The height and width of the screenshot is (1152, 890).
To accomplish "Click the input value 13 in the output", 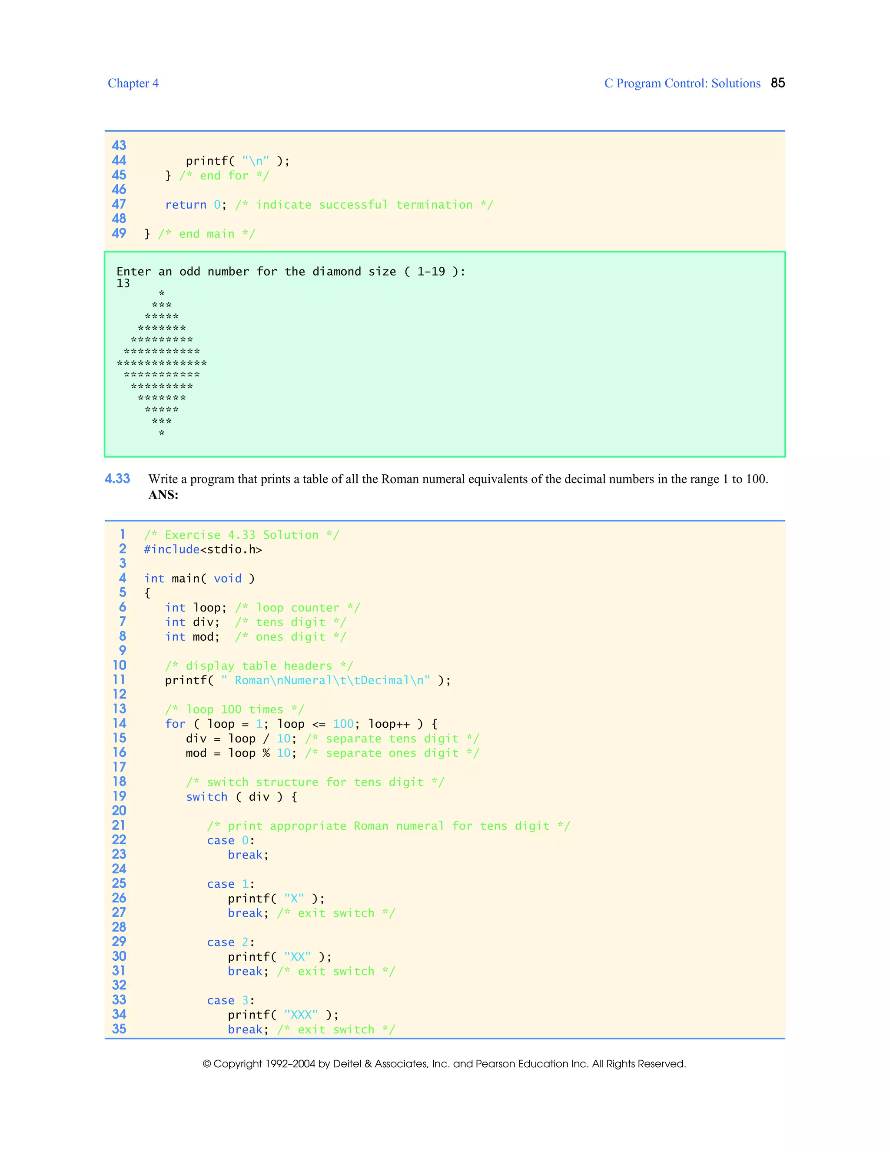I will click(123, 283).
